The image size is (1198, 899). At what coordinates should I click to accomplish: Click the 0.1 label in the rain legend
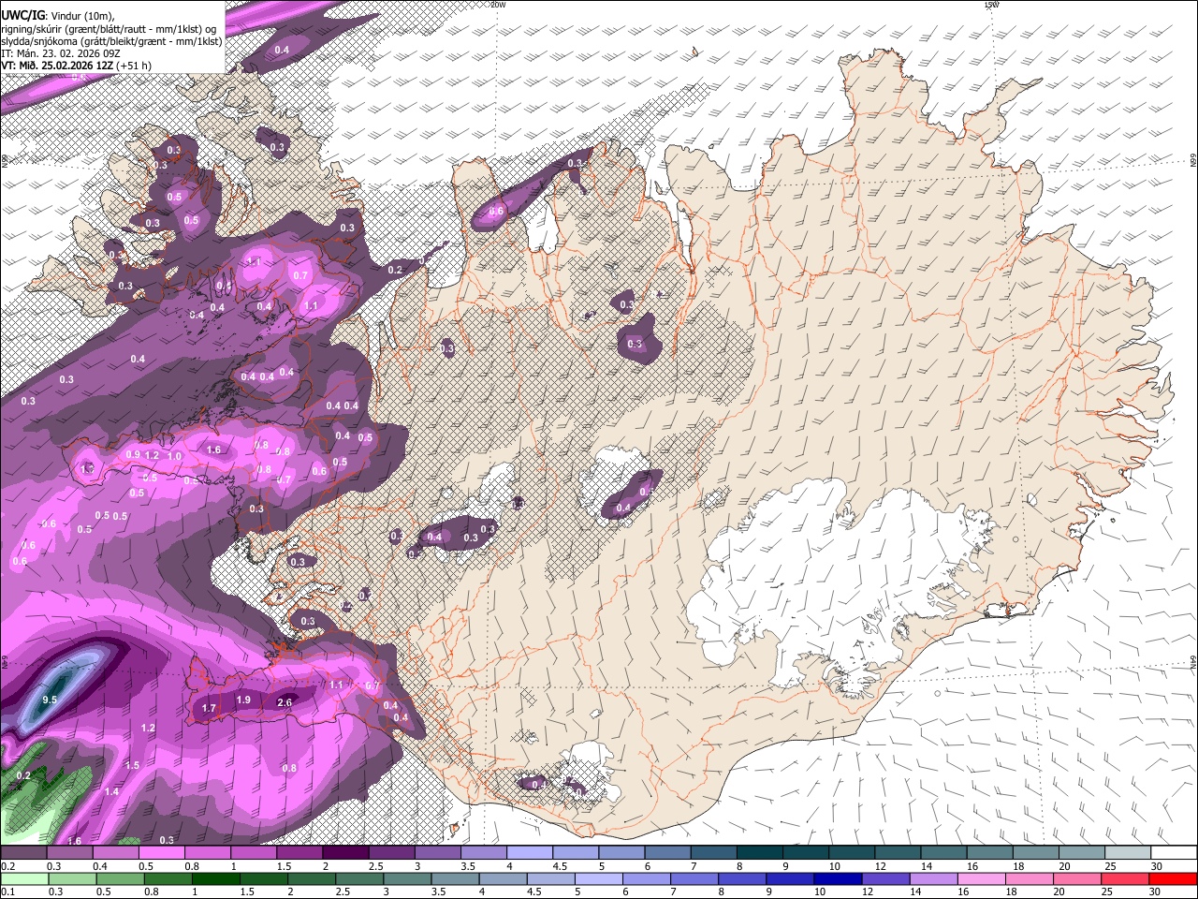pyautogui.click(x=7, y=892)
